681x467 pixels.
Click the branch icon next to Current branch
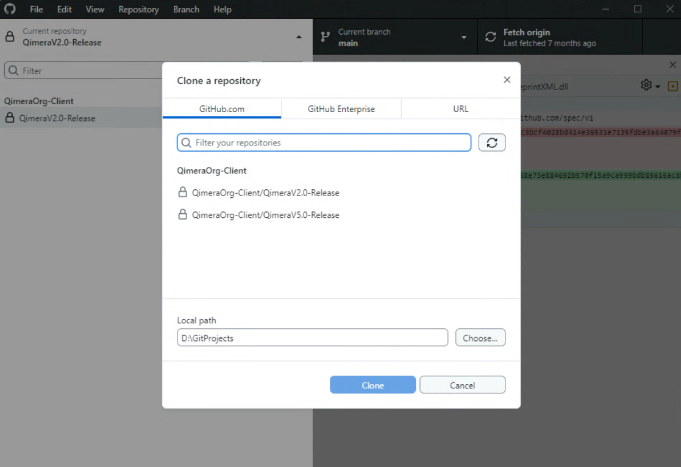pyautogui.click(x=324, y=37)
